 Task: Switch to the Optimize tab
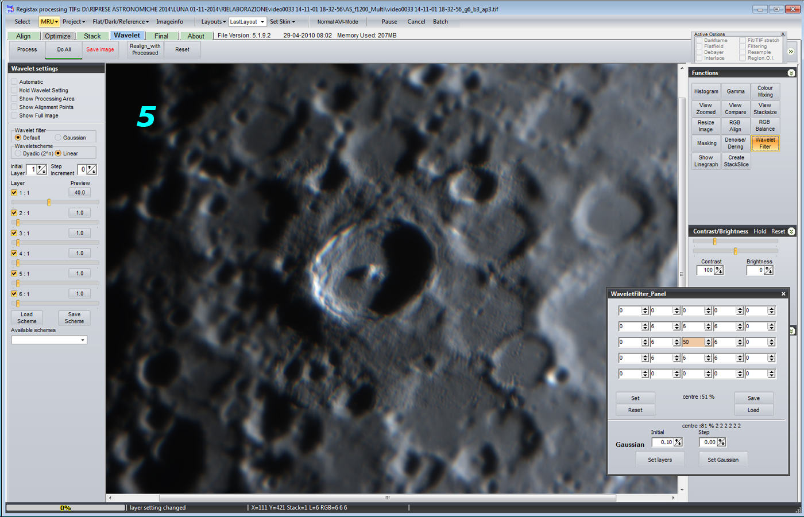pos(57,36)
